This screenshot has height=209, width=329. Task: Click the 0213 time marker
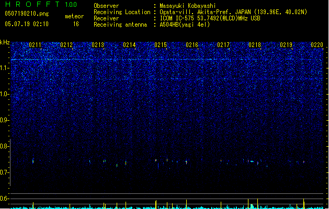tap(98, 45)
